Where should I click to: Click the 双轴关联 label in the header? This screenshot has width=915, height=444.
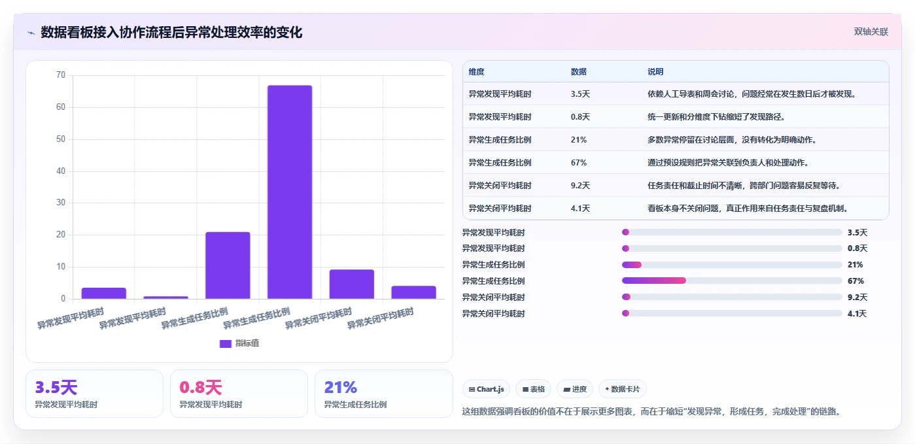871,31
